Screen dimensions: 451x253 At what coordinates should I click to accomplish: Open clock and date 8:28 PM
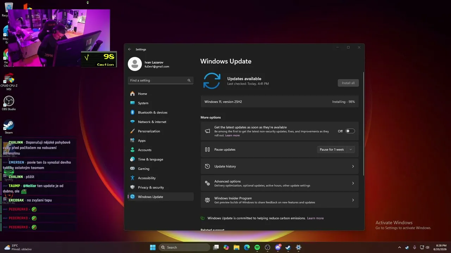pos(441,247)
